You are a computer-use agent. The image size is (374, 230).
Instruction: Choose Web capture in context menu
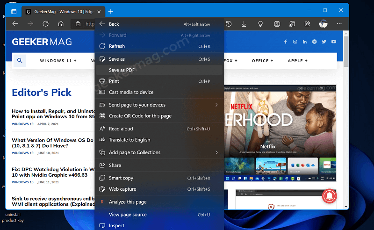pyautogui.click(x=159, y=189)
